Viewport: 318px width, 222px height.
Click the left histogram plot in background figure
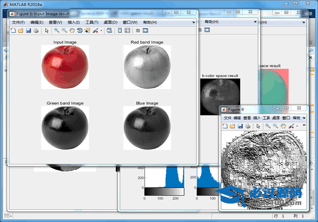pyautogui.click(x=165, y=177)
